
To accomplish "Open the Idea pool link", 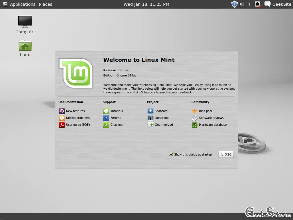I will click(205, 111).
